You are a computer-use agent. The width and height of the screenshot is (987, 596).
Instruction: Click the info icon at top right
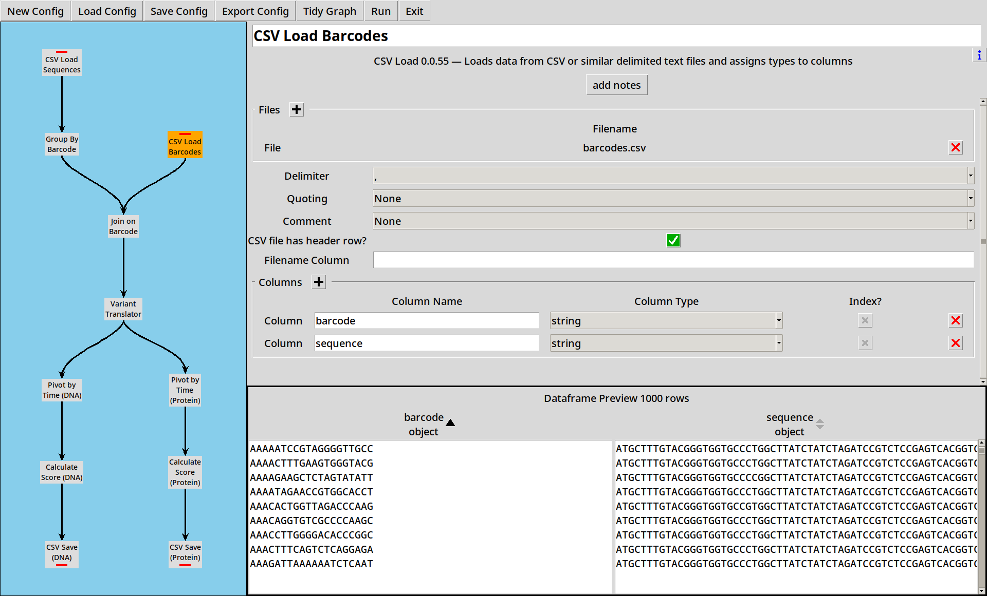pyautogui.click(x=979, y=55)
